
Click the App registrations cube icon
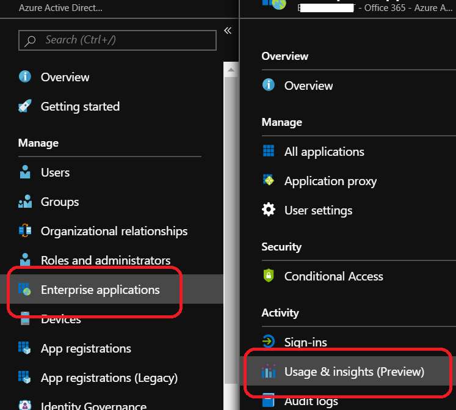(24, 348)
